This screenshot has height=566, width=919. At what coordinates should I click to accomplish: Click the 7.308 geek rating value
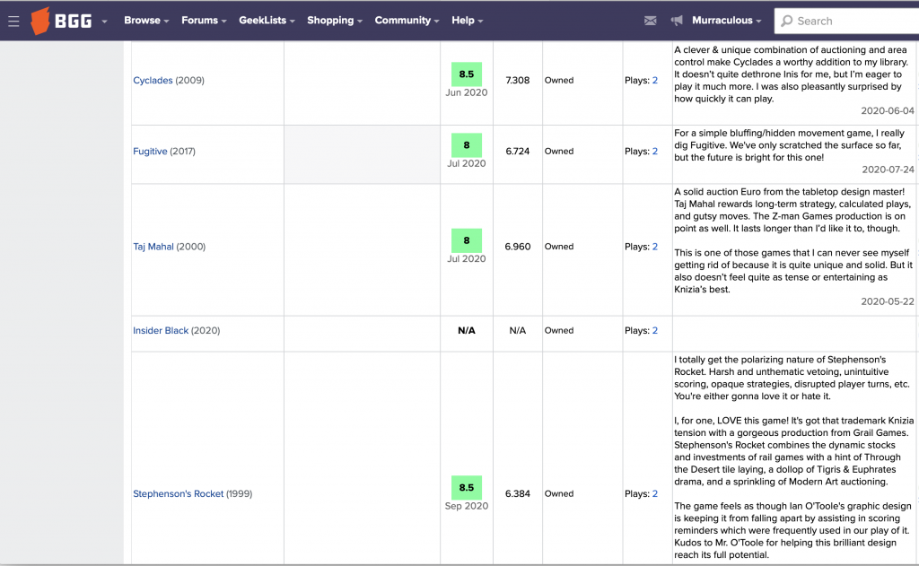pyautogui.click(x=518, y=80)
